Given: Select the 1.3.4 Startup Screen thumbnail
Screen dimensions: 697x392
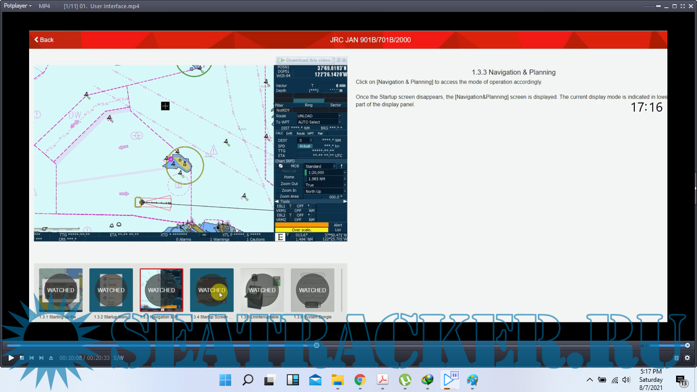Looking at the screenshot, I should [212, 290].
